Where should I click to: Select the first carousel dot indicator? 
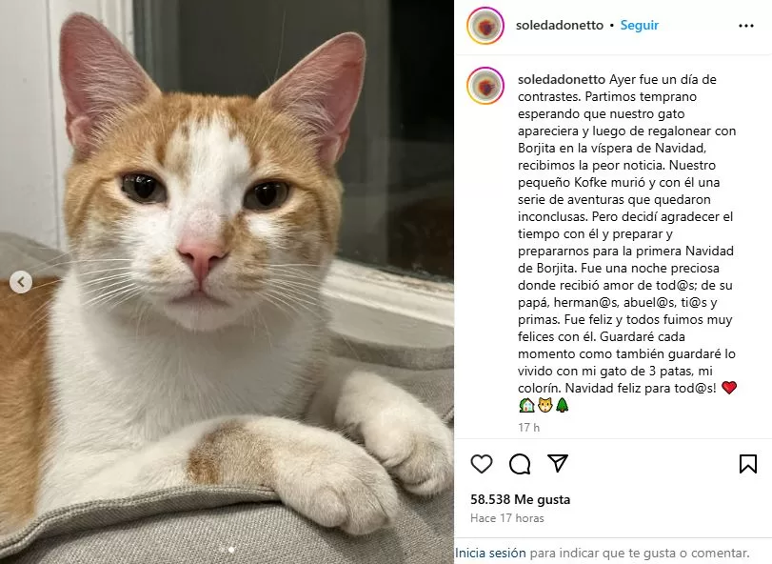(223, 549)
